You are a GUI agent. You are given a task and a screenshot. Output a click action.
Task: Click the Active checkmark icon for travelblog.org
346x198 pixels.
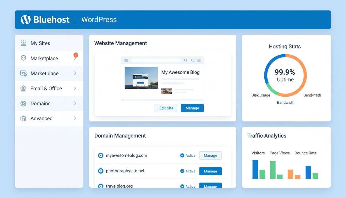[x=182, y=186]
